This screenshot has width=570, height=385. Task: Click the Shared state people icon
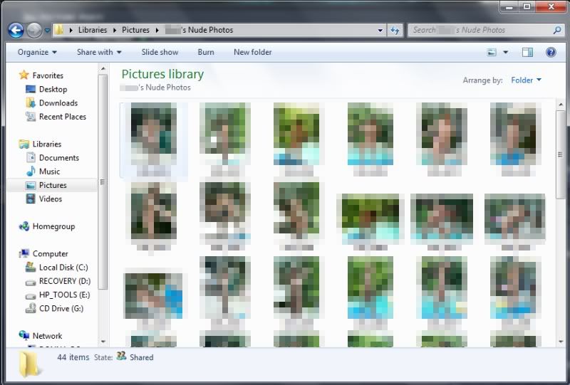(121, 356)
